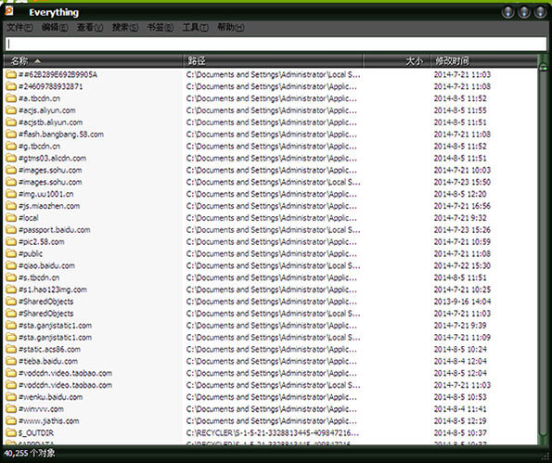Minimize the Everything window
The height and width of the screenshot is (463, 552).
(x=507, y=12)
